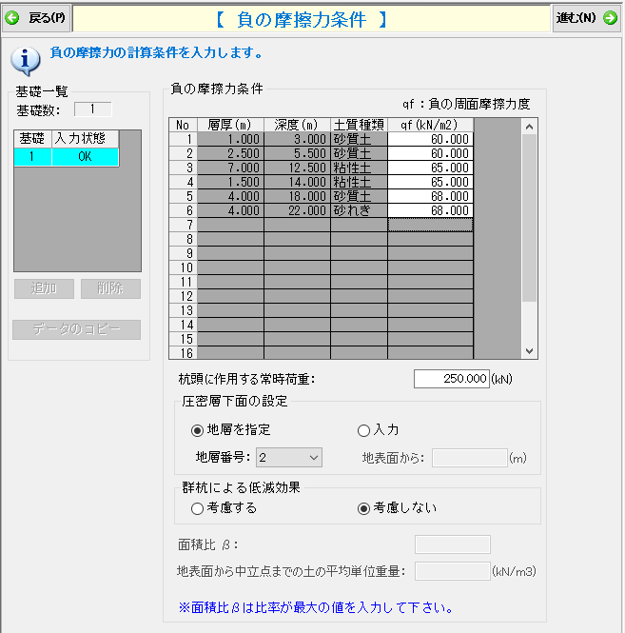The height and width of the screenshot is (633, 625).
Task: Click 土質種類 column header
Action: [359, 125]
